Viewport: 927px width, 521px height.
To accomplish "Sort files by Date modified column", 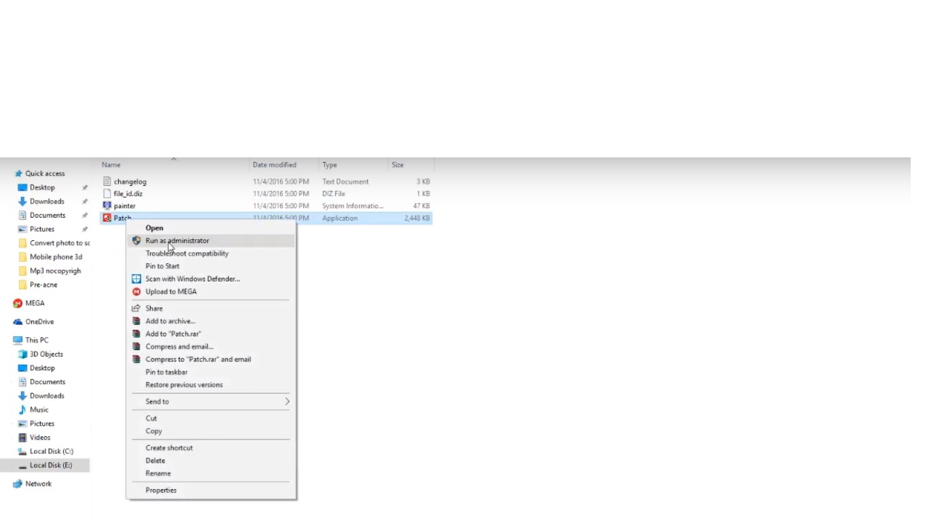I will click(x=274, y=165).
